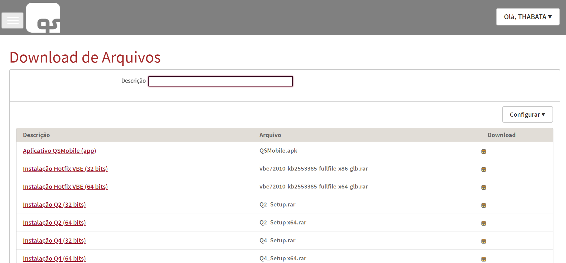Download Q4_Setup.rar via its download icon
This screenshot has width=566, height=263.
484,241
